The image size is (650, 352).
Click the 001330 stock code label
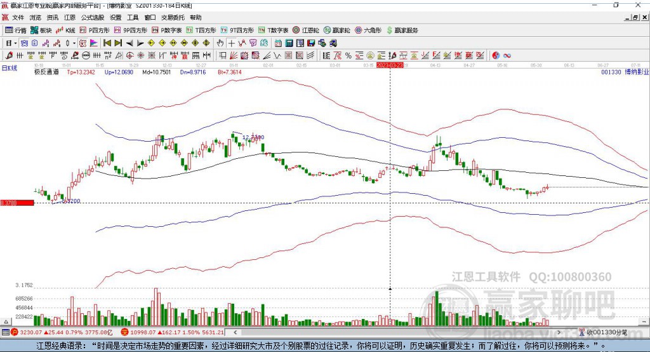pyautogui.click(x=611, y=72)
